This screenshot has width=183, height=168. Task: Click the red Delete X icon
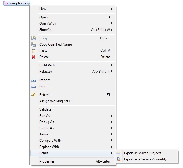pyautogui.click(x=34, y=57)
